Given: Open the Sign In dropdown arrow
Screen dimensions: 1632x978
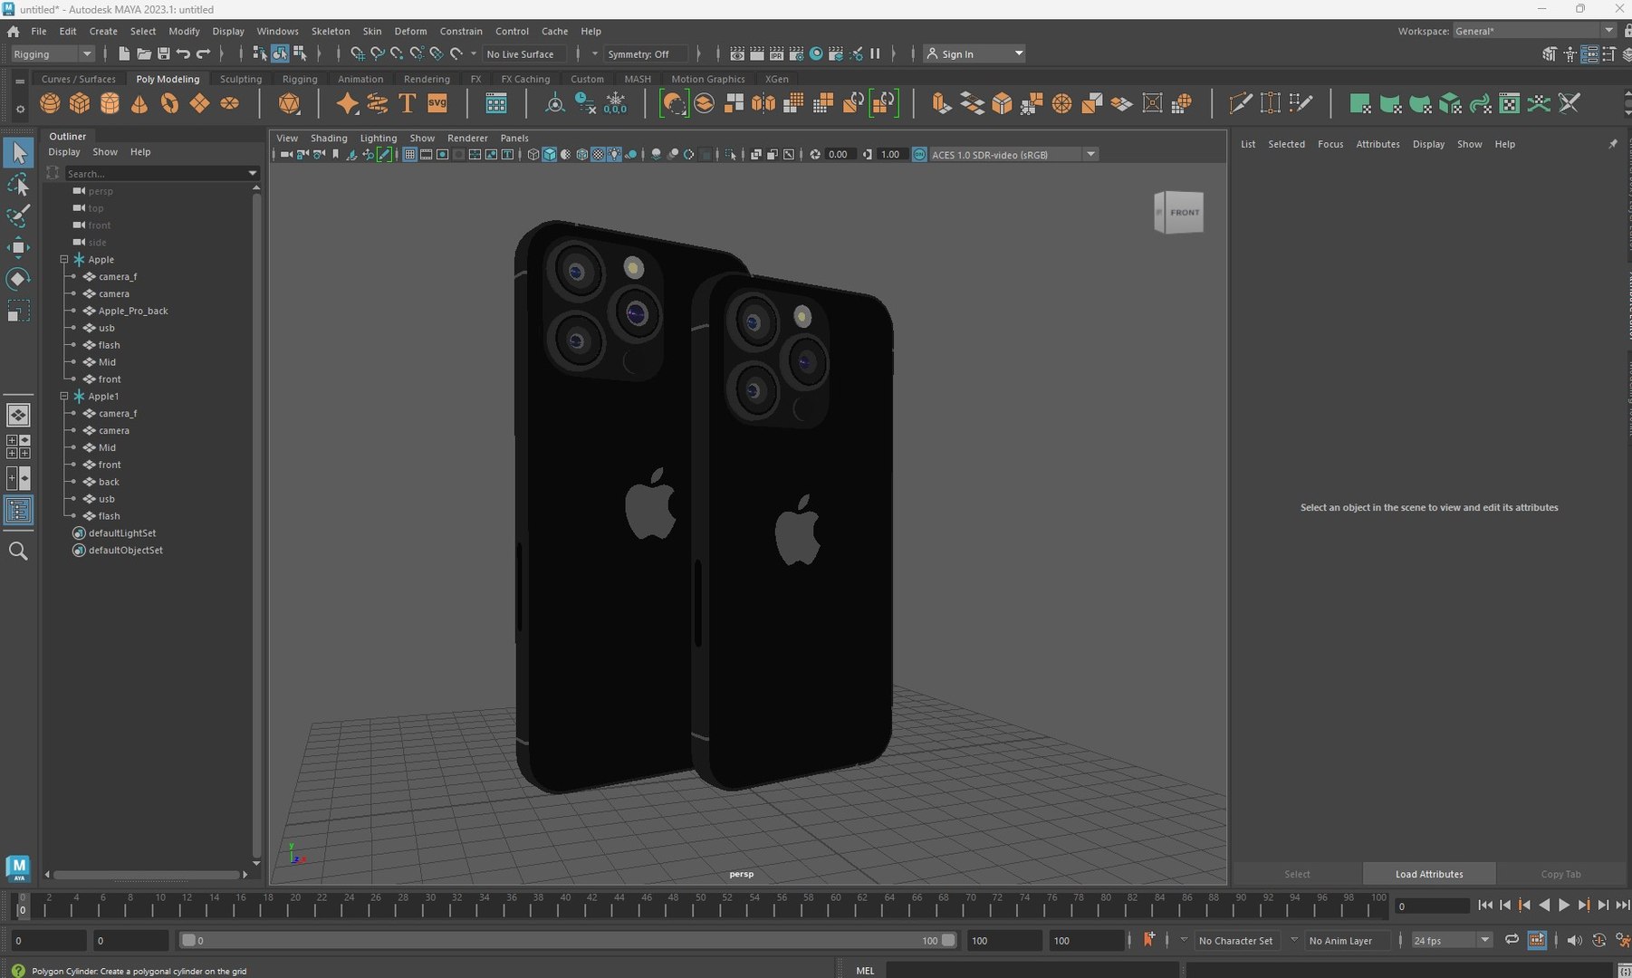Looking at the screenshot, I should pyautogui.click(x=1019, y=54).
